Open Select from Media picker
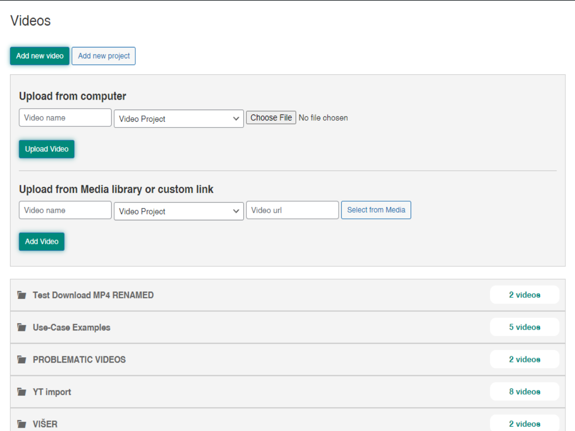Viewport: 575px width, 431px height. click(x=376, y=210)
